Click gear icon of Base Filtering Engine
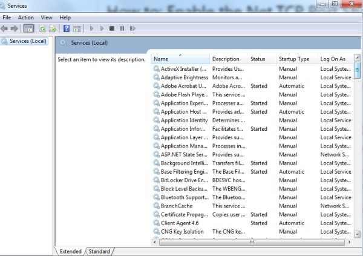The width and height of the screenshot is (363, 256). (157, 171)
